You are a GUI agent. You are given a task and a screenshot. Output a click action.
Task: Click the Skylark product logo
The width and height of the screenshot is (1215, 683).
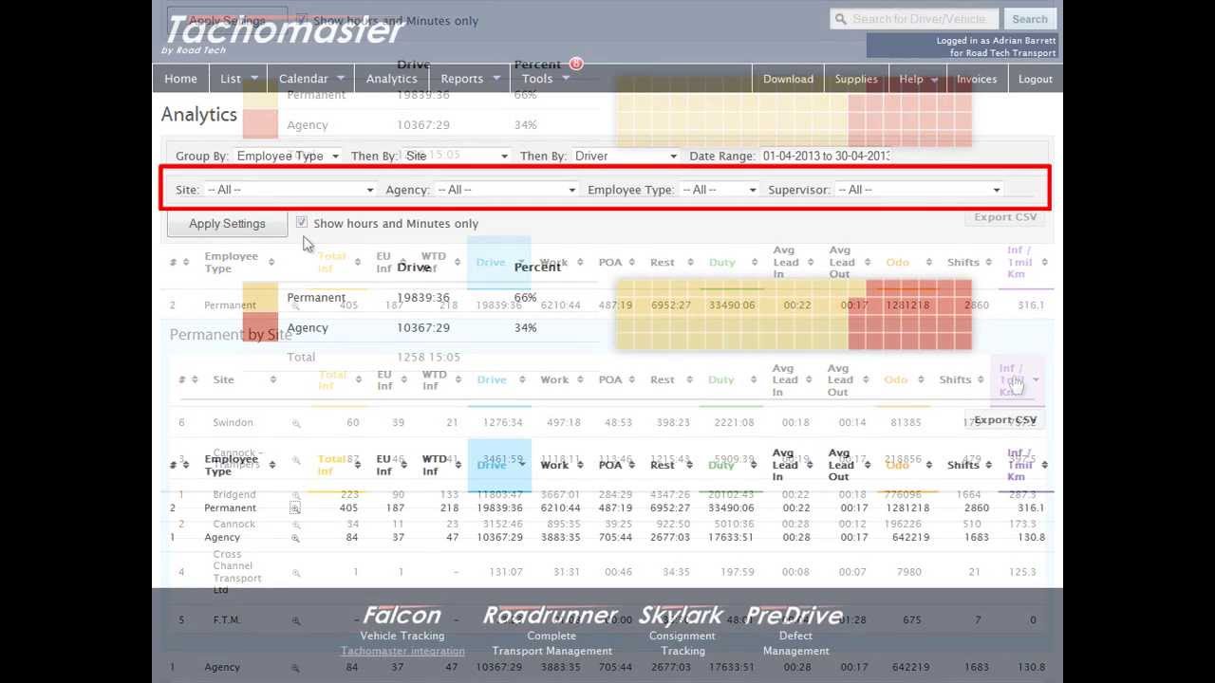[682, 615]
